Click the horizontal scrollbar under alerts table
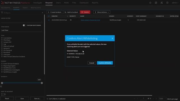The height and width of the screenshot is (101, 180). point(99,95)
